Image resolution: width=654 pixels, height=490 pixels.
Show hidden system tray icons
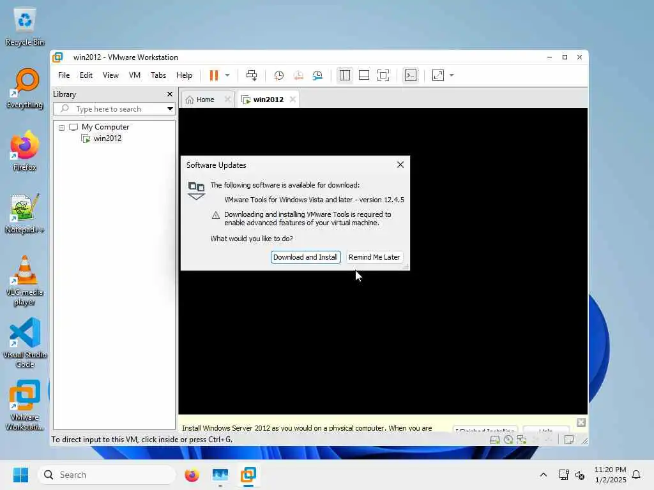pyautogui.click(x=543, y=475)
